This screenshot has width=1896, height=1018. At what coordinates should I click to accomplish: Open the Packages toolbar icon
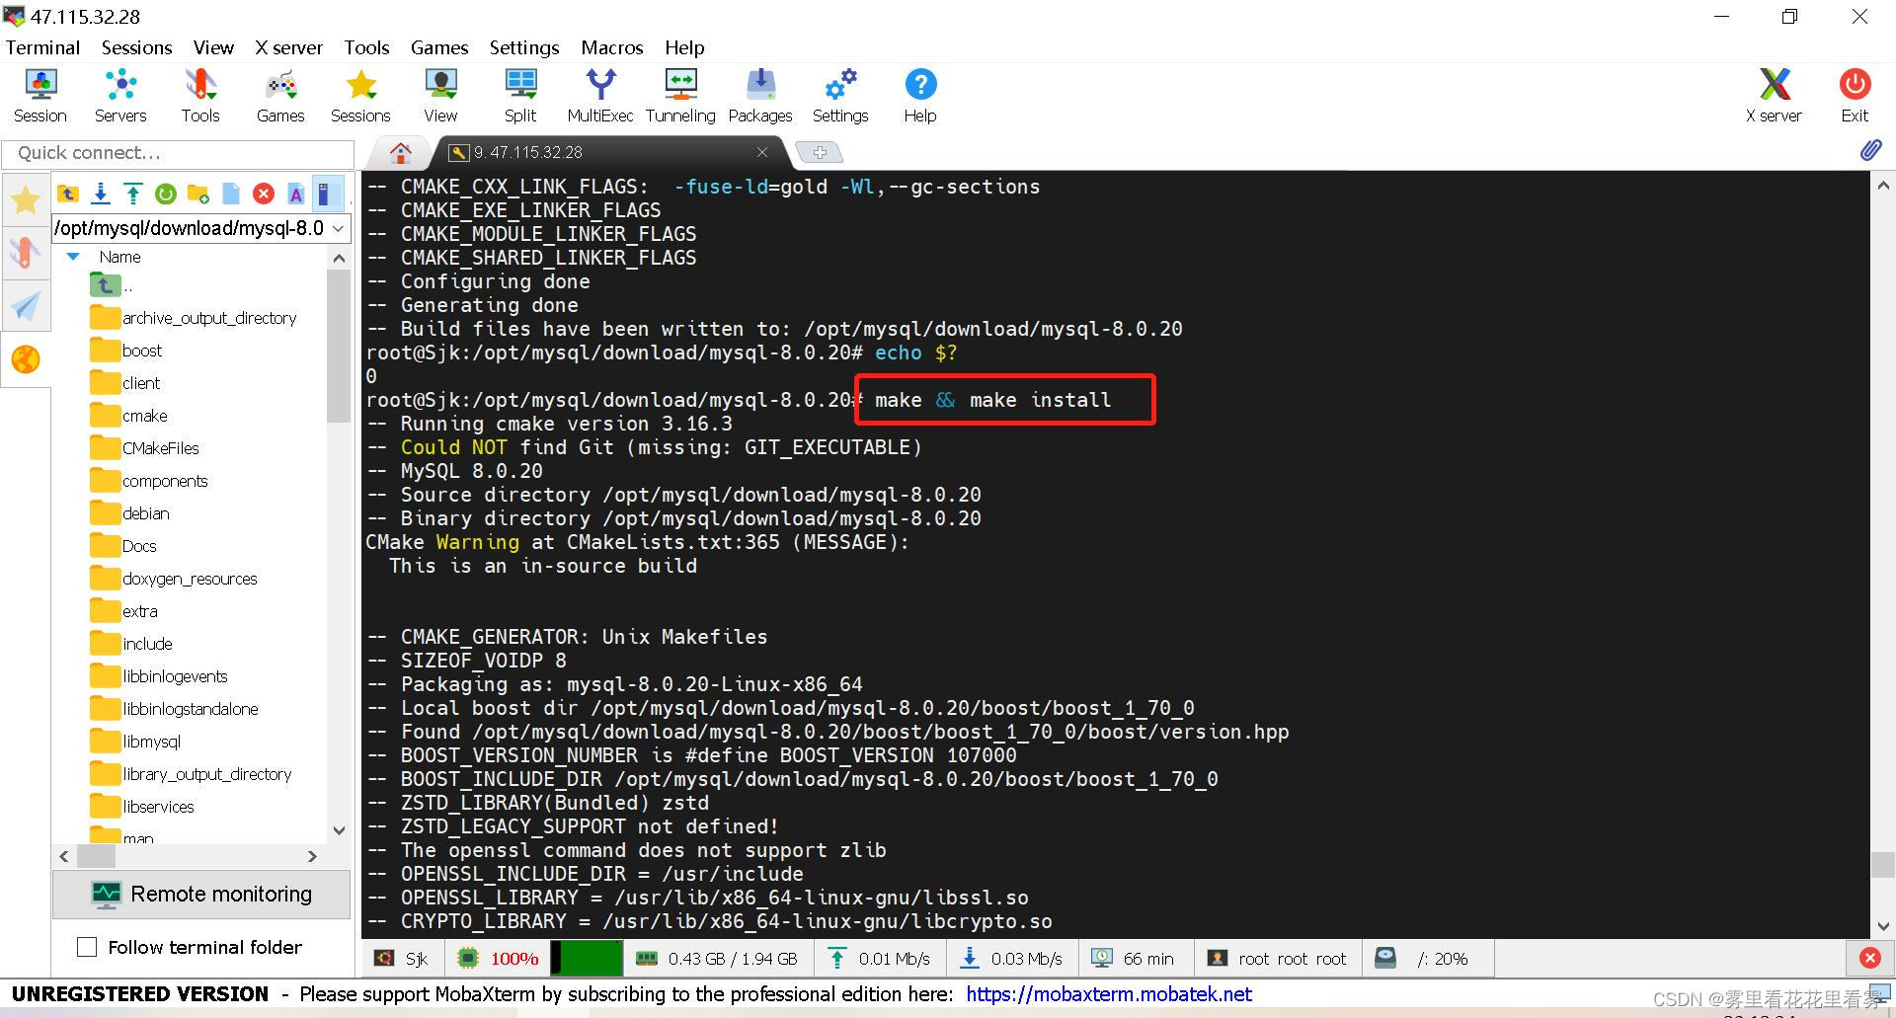(x=760, y=96)
